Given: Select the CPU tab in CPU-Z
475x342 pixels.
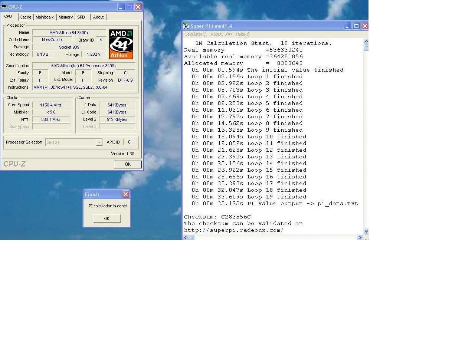Looking at the screenshot, I should (x=8, y=17).
